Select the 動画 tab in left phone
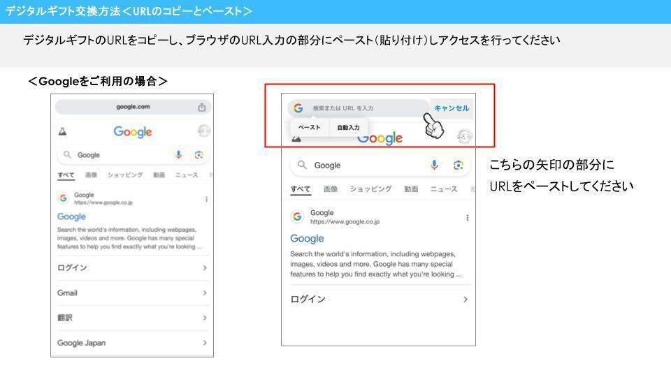The width and height of the screenshot is (671, 377). [x=159, y=175]
